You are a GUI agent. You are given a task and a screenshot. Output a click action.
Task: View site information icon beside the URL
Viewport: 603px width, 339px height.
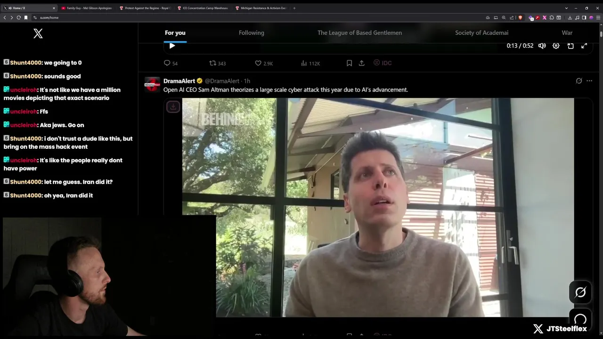point(35,17)
